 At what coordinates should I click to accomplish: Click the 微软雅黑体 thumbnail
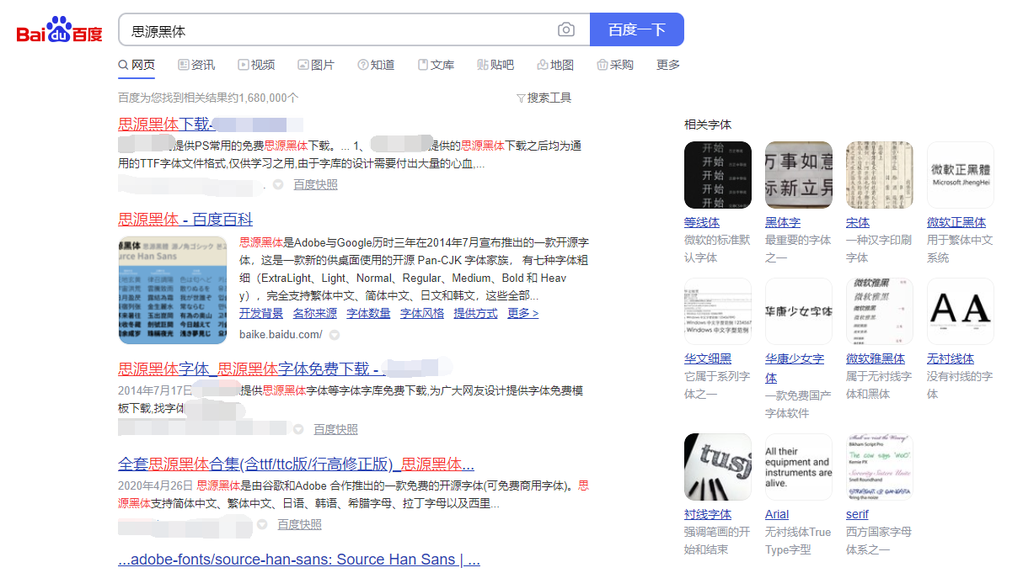880,311
